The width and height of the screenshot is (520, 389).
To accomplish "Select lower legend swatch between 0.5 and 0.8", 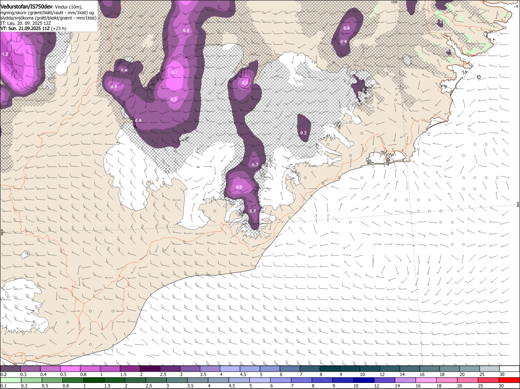I will coord(52,380).
